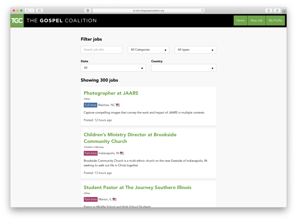This screenshot has width=297, height=221.
Task: Open the State selector dropdown
Action: coord(113,68)
